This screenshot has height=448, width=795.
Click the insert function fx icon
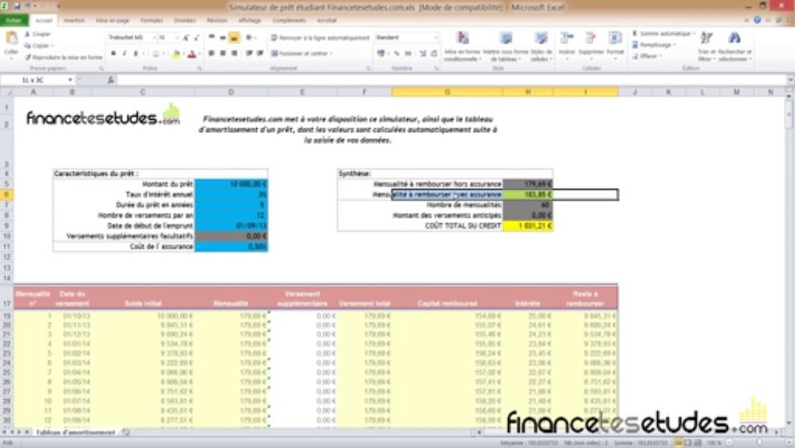tap(111, 80)
